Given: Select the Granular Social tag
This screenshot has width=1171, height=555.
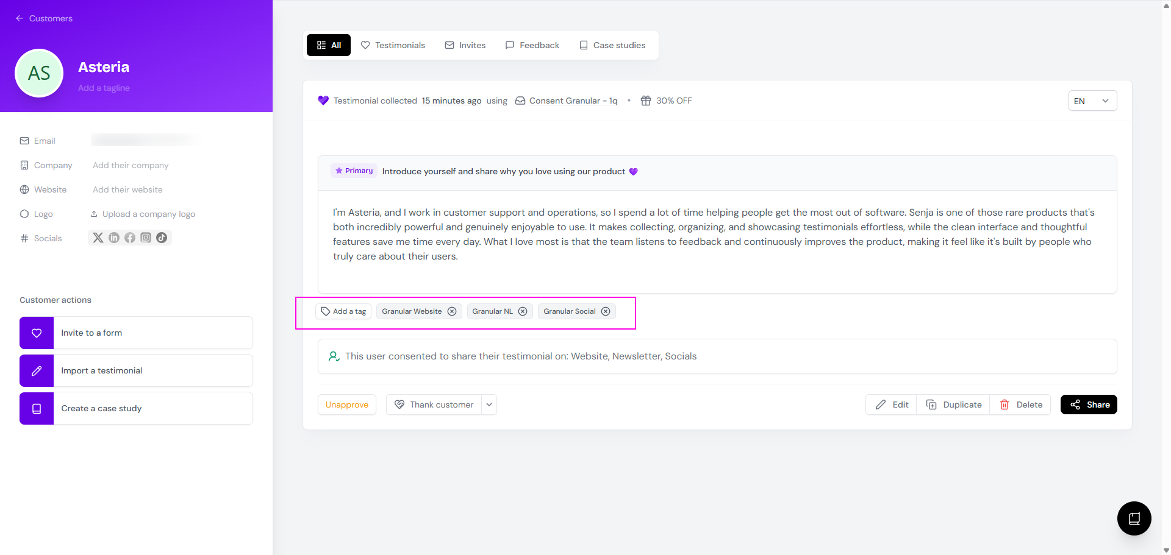Looking at the screenshot, I should point(569,311).
